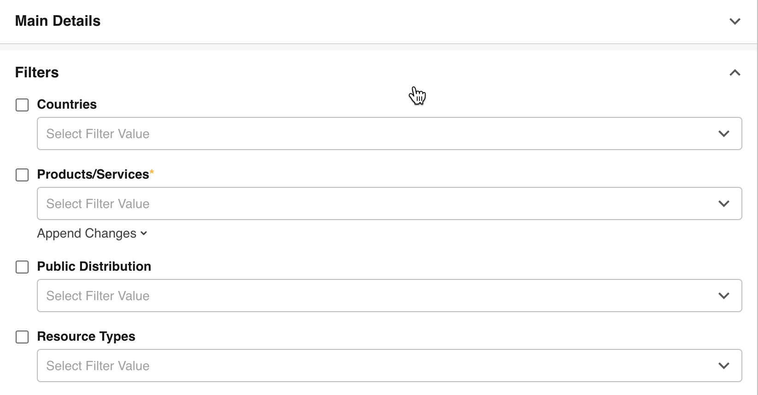The image size is (758, 395).
Task: Tick the Public Distribution checkbox
Action: [x=22, y=267]
